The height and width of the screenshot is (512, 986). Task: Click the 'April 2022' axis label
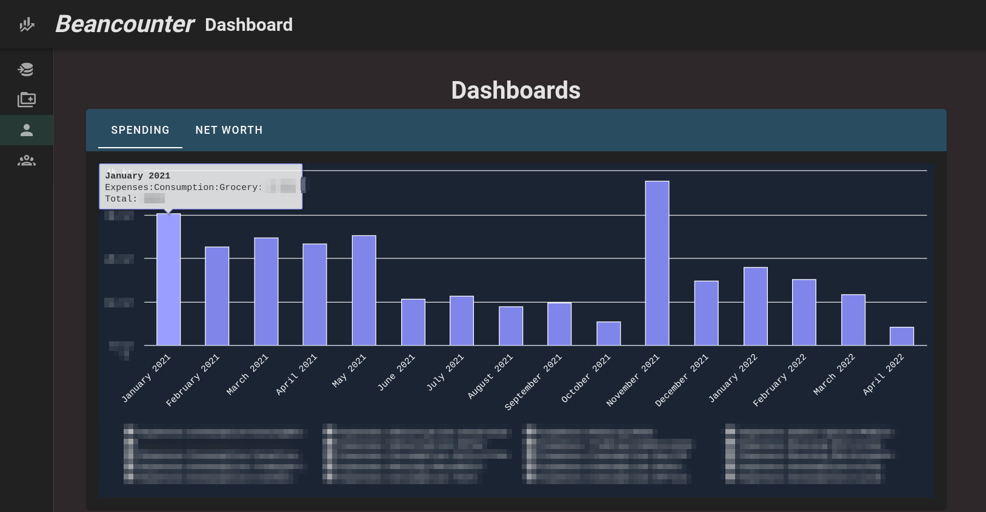(883, 375)
